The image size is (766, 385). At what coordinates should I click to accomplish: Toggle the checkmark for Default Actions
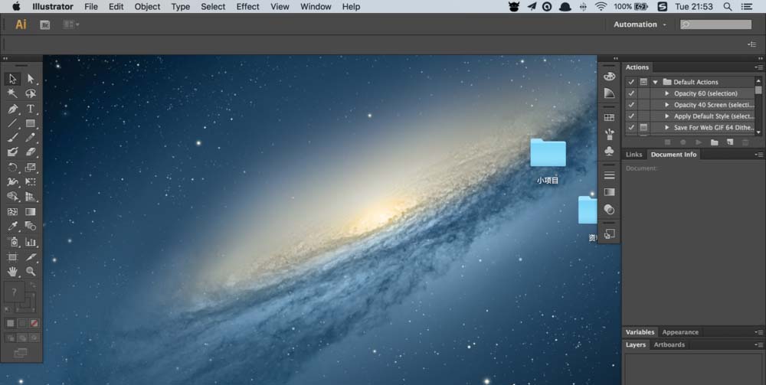(631, 82)
